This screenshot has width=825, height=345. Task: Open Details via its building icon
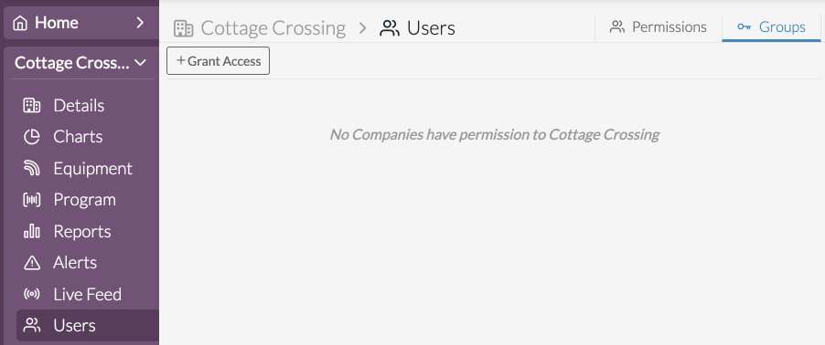(32, 106)
